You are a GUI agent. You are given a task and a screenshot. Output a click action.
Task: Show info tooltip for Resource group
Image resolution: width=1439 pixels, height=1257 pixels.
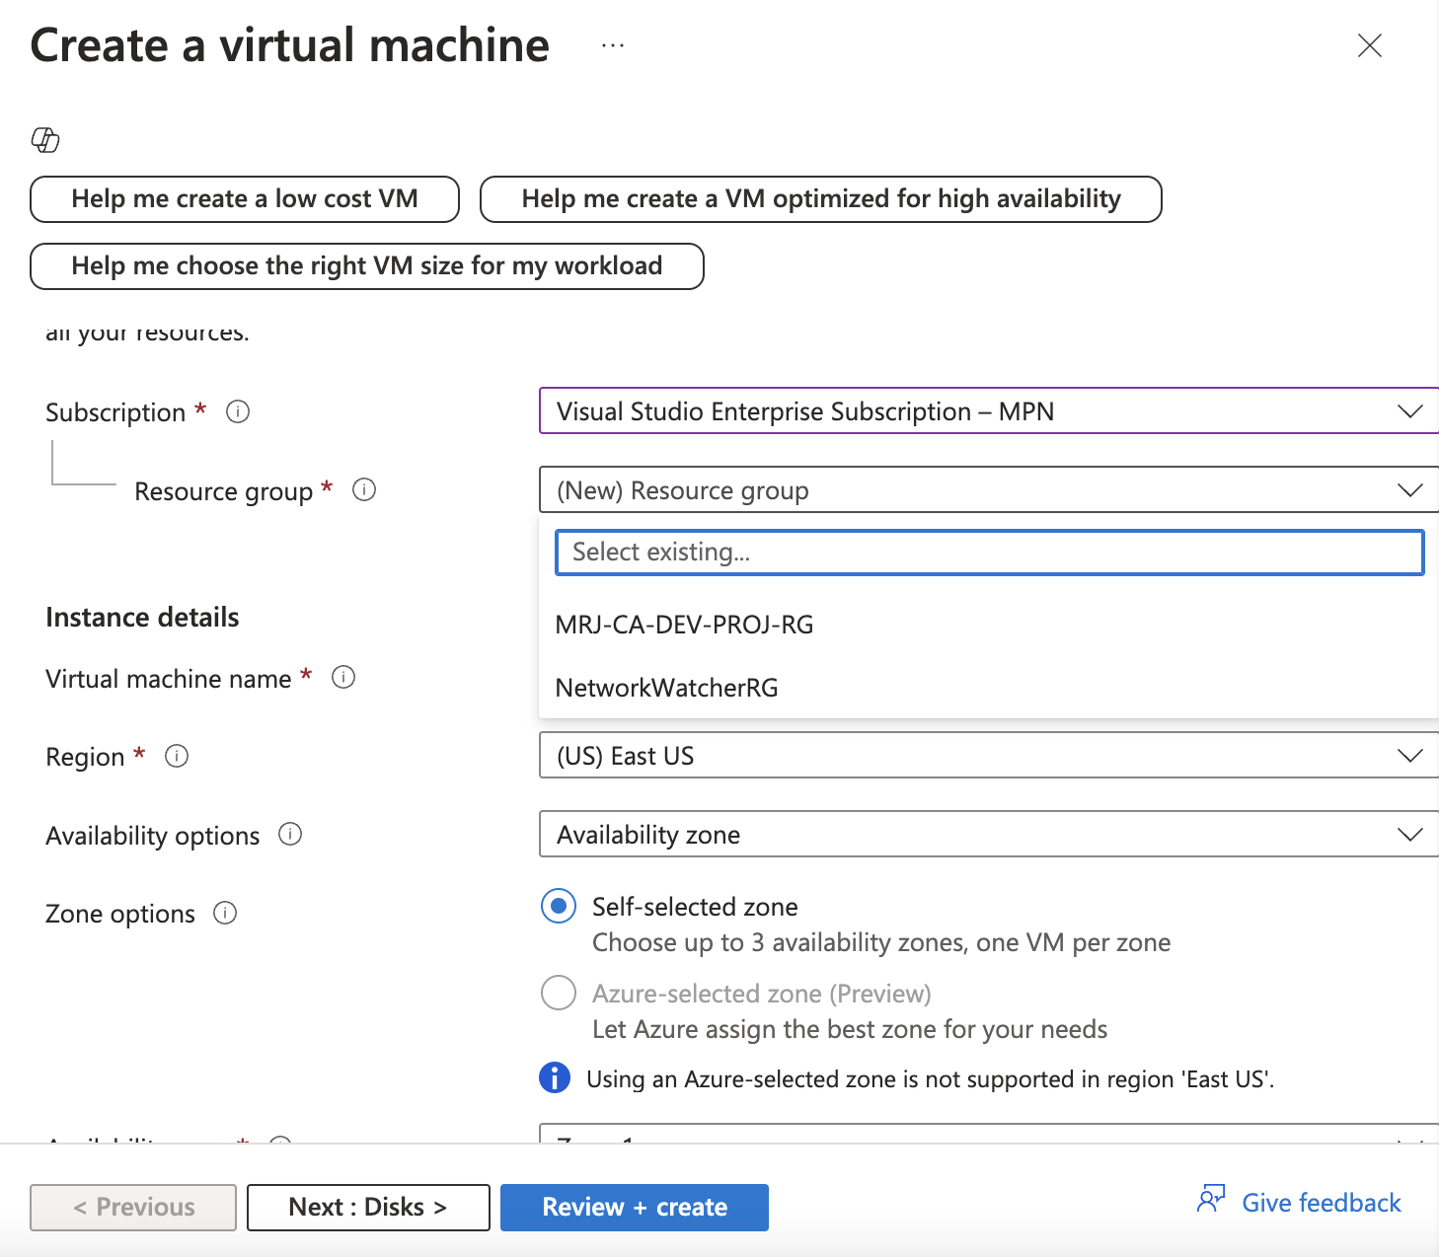coord(364,489)
